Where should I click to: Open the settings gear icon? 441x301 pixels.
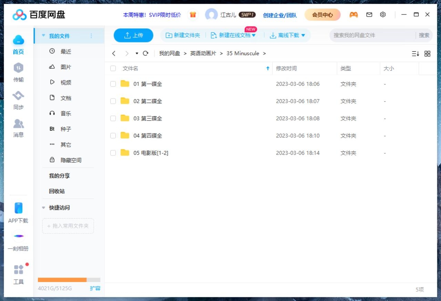383,14
